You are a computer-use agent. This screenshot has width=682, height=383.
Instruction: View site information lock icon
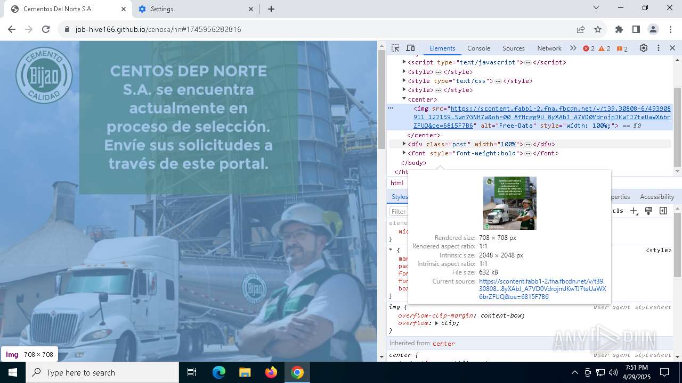67,29
